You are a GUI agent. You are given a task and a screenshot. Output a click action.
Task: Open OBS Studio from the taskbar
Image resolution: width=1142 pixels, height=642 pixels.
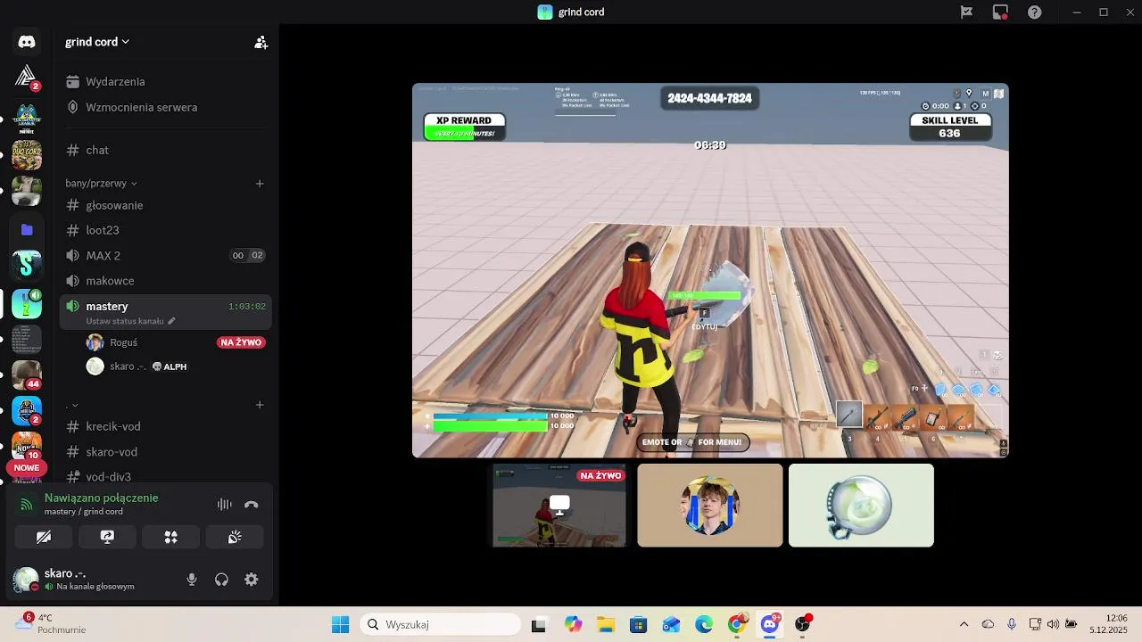tap(803, 625)
